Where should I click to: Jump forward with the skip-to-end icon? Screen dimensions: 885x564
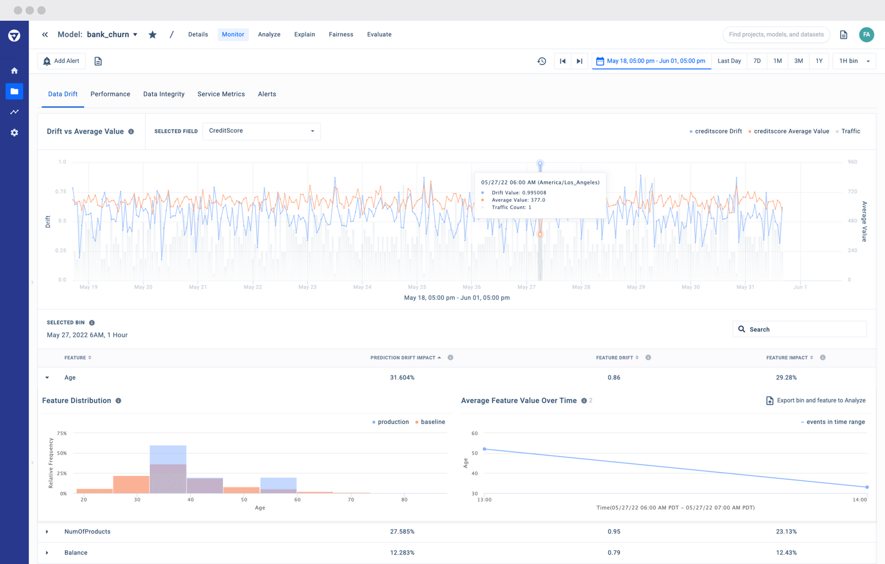coord(579,61)
